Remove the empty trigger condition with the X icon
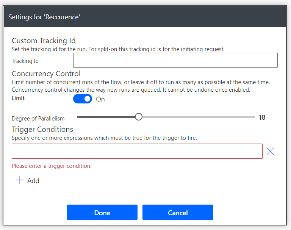 270,151
